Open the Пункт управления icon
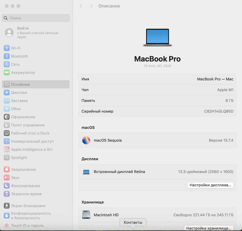 [7, 125]
